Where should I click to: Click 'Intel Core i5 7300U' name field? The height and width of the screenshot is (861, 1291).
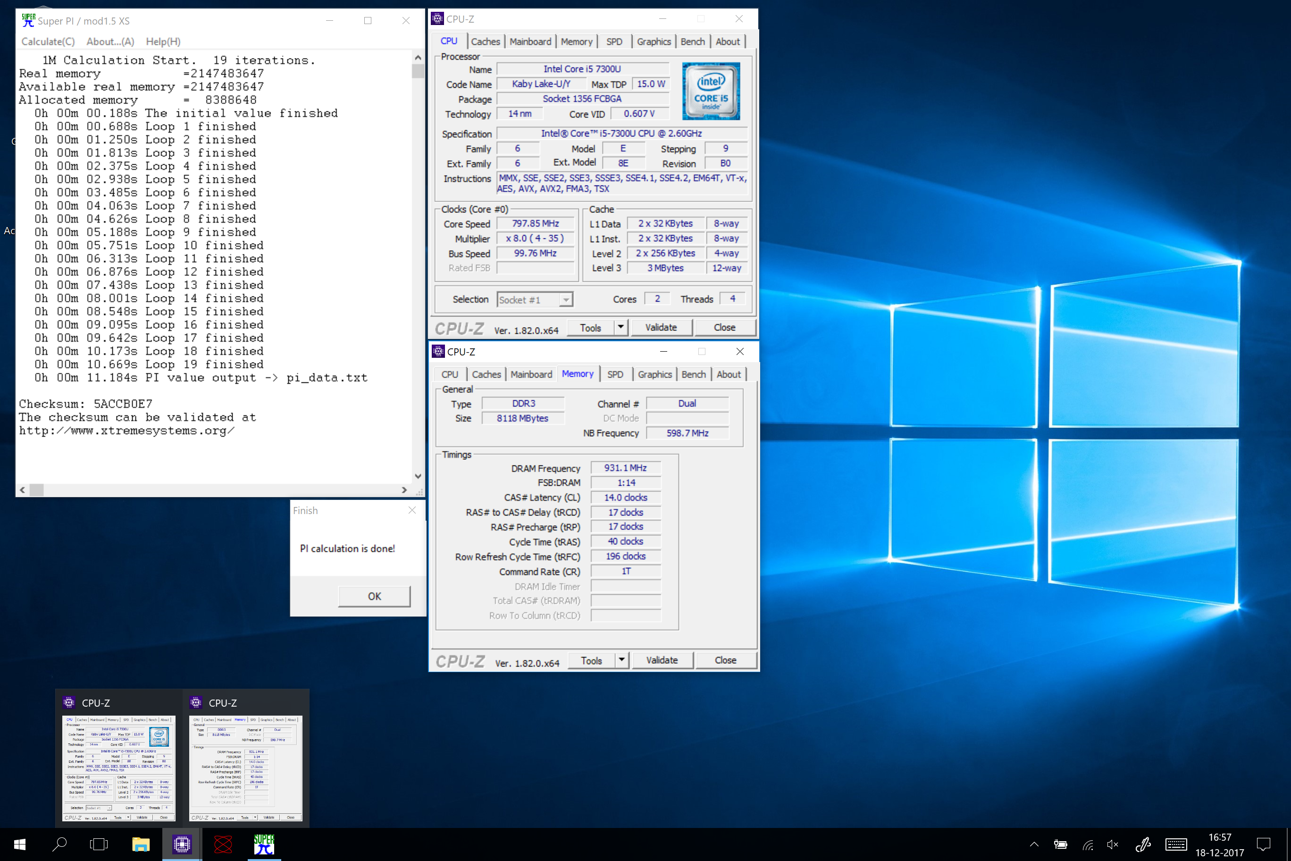pyautogui.click(x=582, y=69)
